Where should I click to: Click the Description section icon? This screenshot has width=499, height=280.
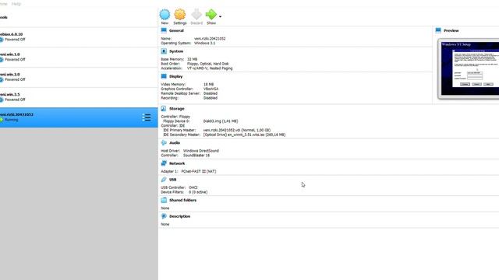pyautogui.click(x=164, y=216)
